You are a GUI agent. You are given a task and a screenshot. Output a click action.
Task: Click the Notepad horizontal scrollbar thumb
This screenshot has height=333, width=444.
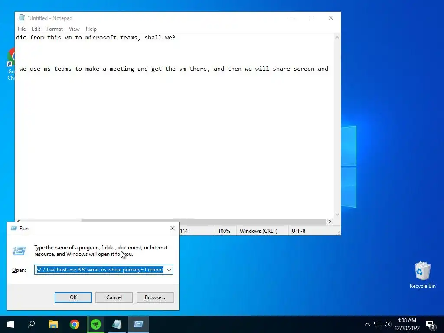204,222
